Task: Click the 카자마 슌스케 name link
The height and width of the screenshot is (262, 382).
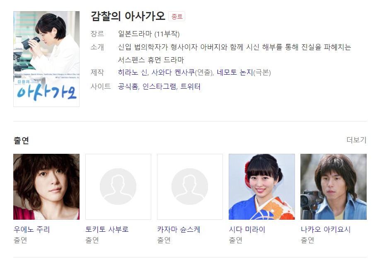Action: (x=179, y=229)
